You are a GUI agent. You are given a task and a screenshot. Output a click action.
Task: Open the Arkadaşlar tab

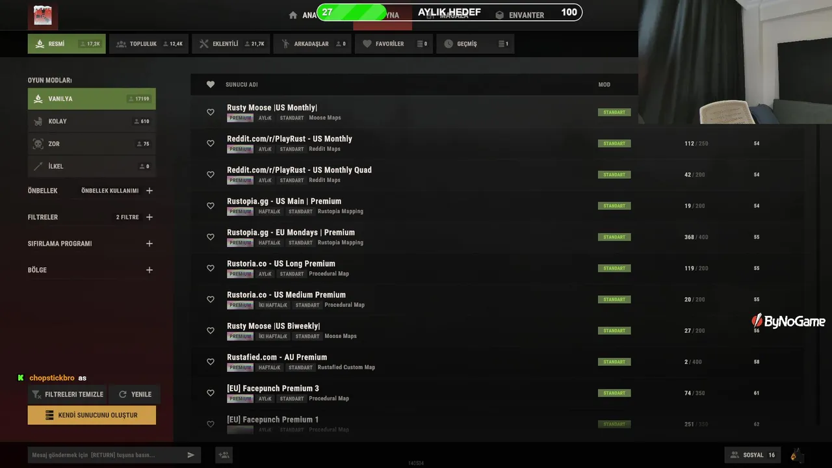click(x=312, y=44)
